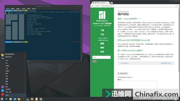Click the blue pager icon beside launcher
This screenshot has width=180, height=101.
pyautogui.click(x=6, y=99)
